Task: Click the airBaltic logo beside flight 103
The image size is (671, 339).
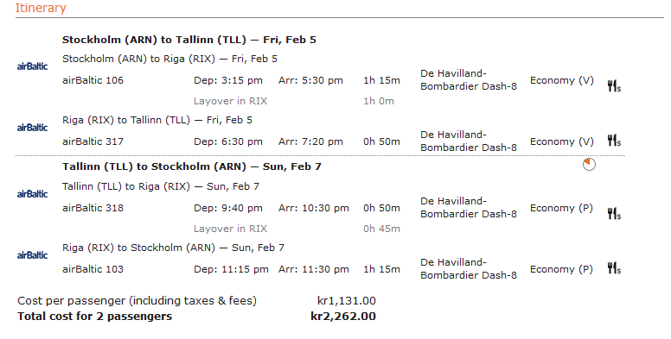Action: pyautogui.click(x=32, y=254)
